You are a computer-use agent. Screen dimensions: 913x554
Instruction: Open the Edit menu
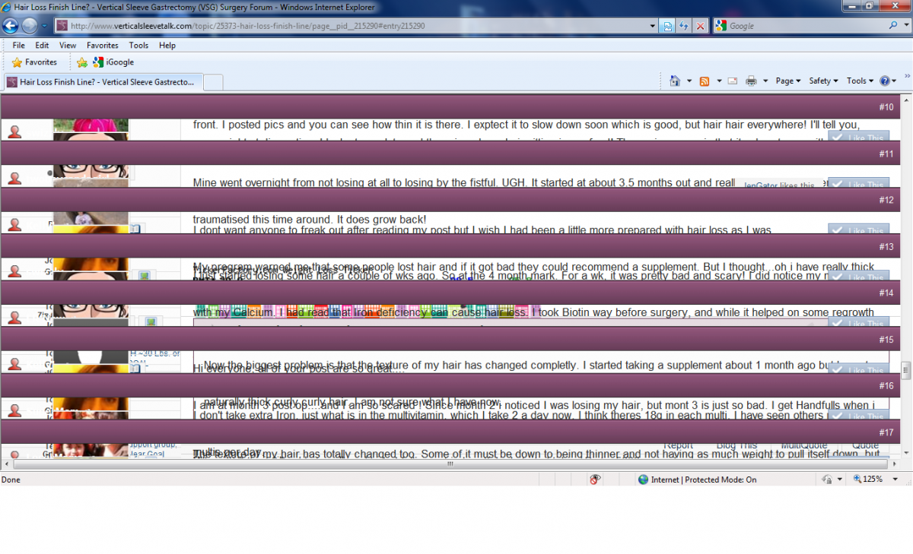[42, 46]
